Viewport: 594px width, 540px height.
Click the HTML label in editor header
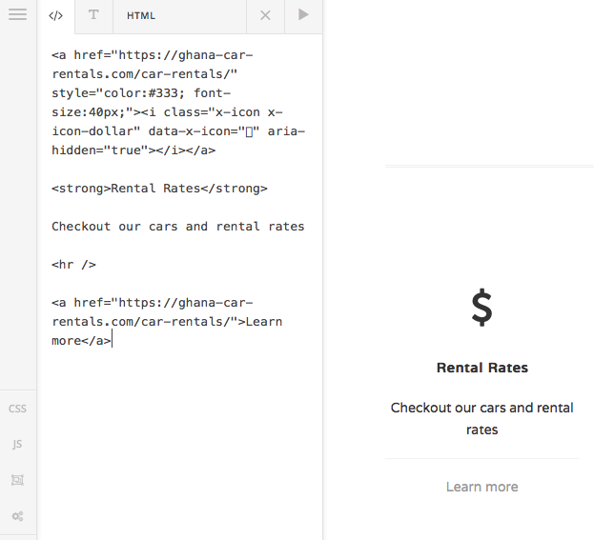tap(141, 16)
